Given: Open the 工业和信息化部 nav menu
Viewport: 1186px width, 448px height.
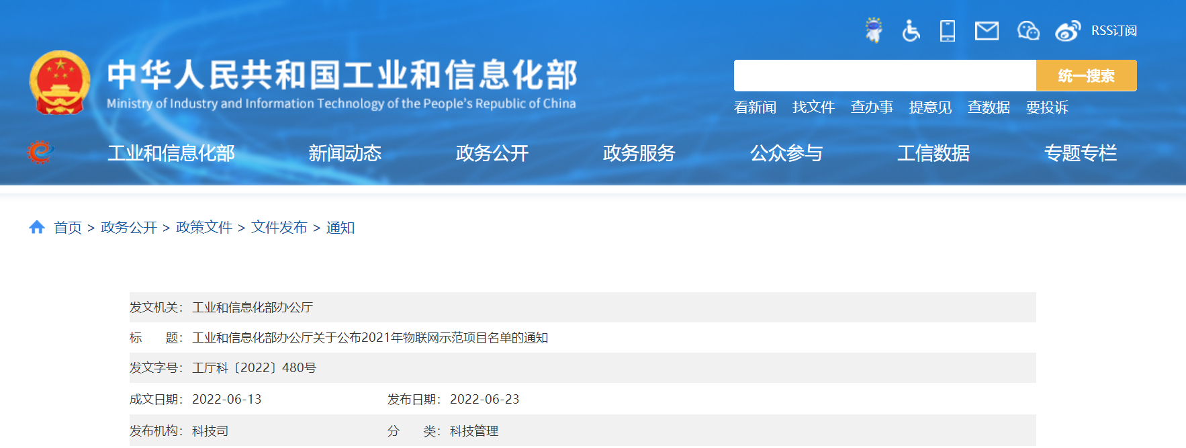Looking at the screenshot, I should click(x=171, y=153).
